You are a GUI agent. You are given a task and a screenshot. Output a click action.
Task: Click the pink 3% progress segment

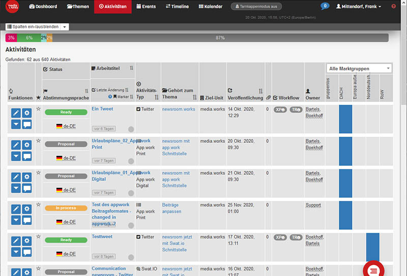click(x=11, y=38)
